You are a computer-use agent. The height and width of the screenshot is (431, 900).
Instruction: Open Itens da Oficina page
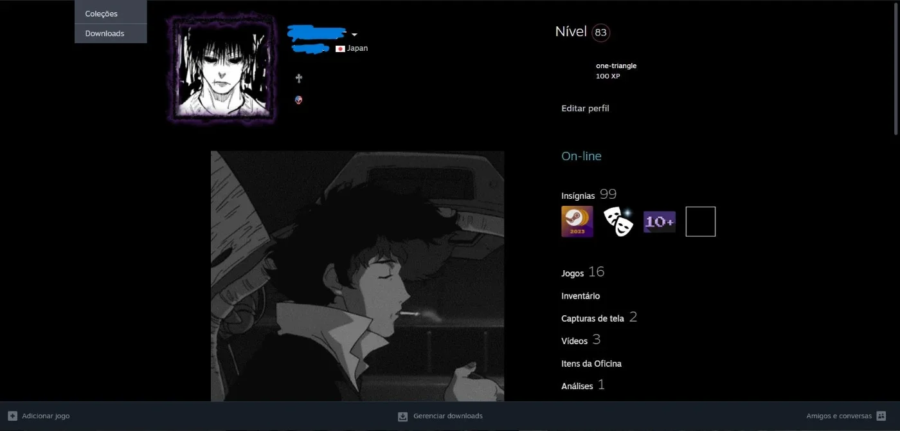(x=591, y=363)
